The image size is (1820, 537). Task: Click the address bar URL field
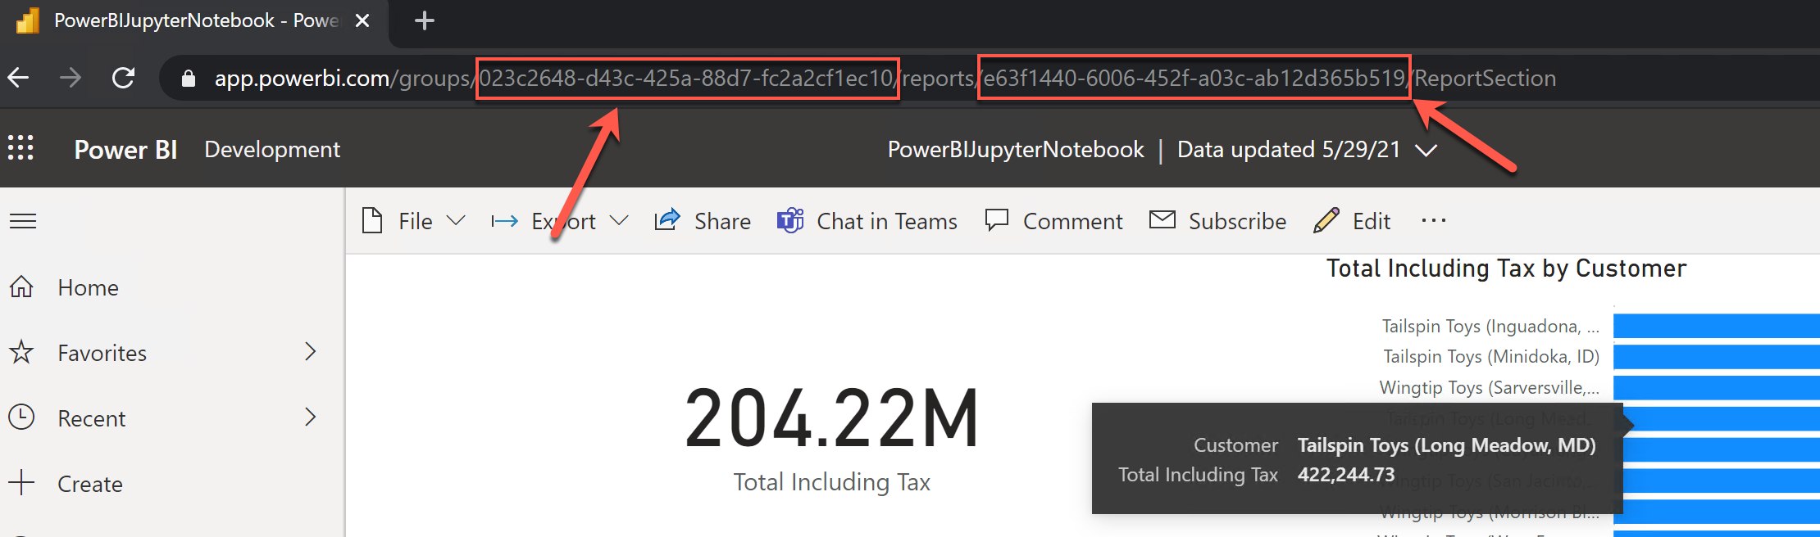pyautogui.click(x=984, y=78)
